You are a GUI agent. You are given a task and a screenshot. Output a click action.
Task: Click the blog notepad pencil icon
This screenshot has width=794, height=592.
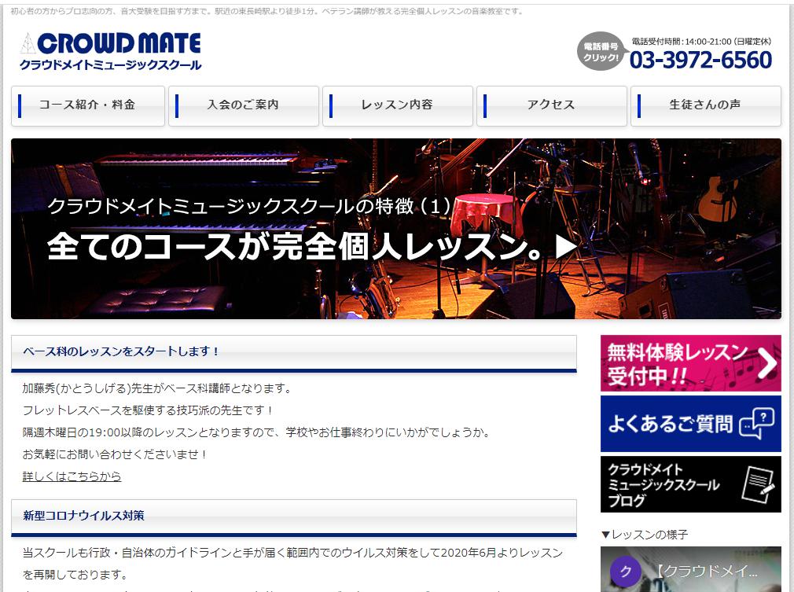tap(758, 485)
